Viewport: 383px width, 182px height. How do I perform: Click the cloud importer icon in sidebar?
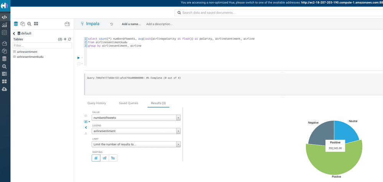click(4, 89)
